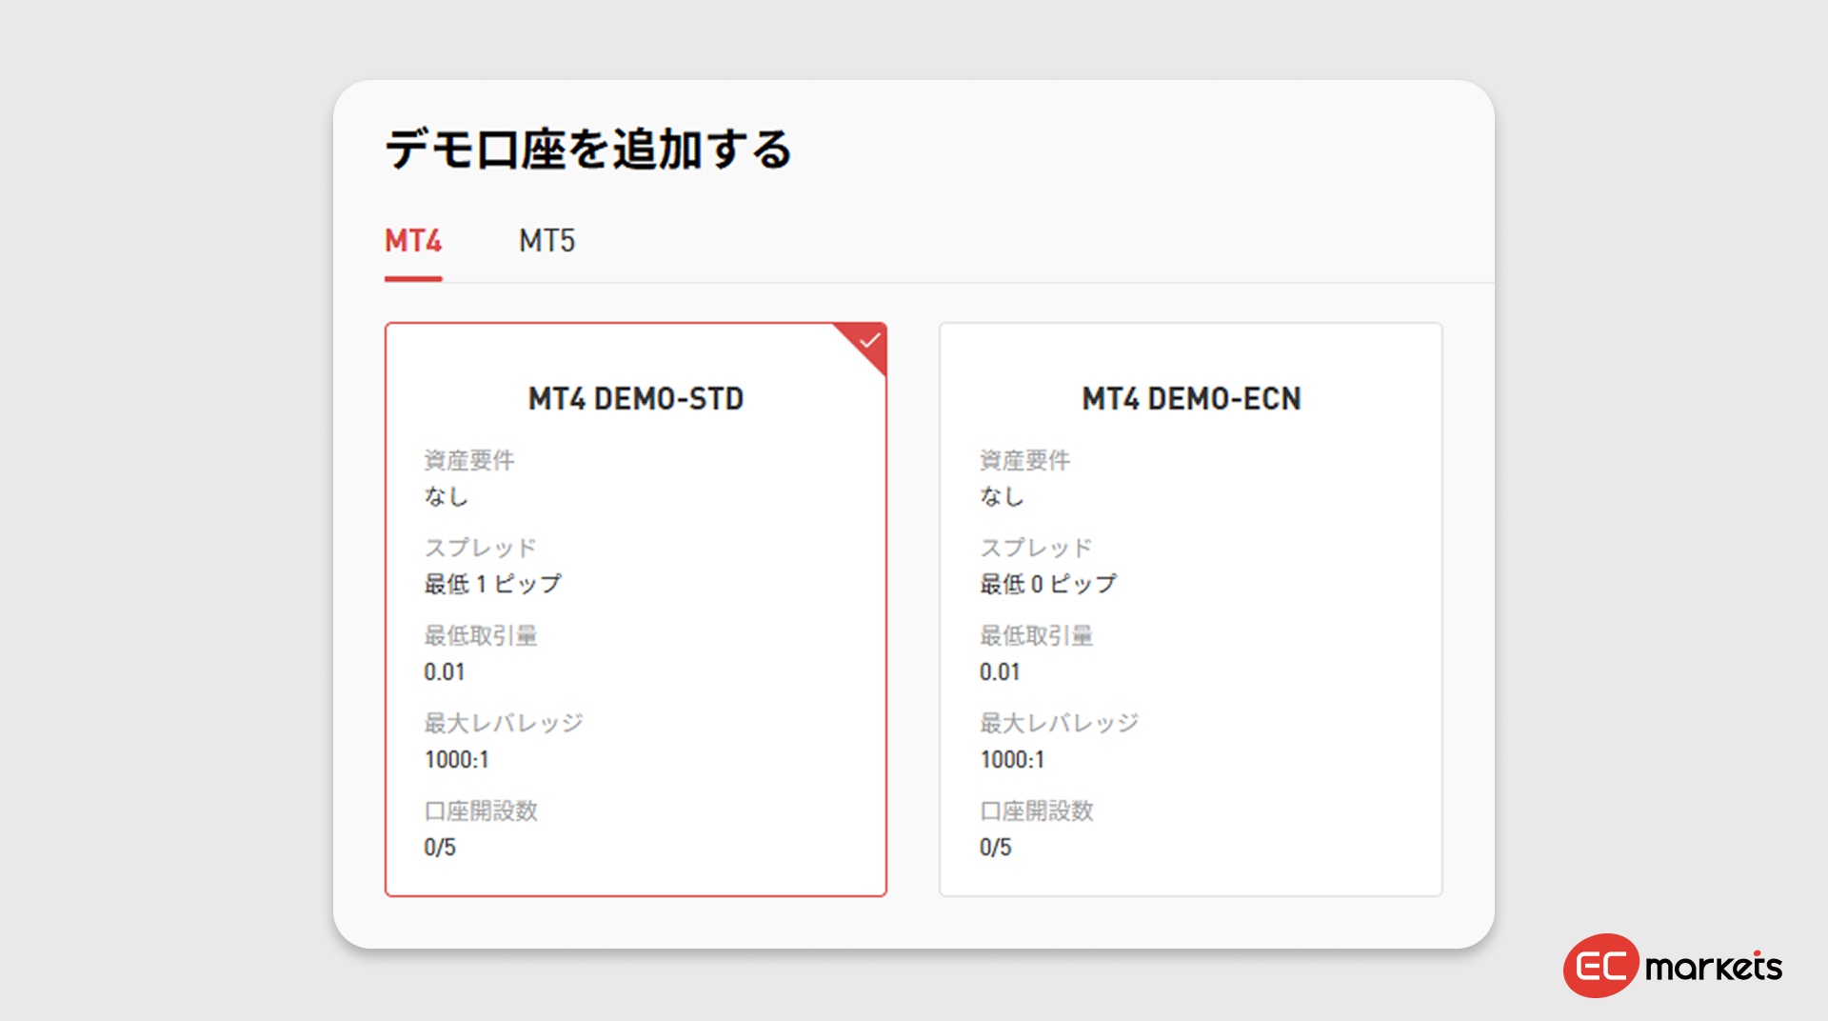The height and width of the screenshot is (1021, 1828).
Task: Click 最大レバレッジ label in DEMO-ECN card
Action: tap(1060, 724)
